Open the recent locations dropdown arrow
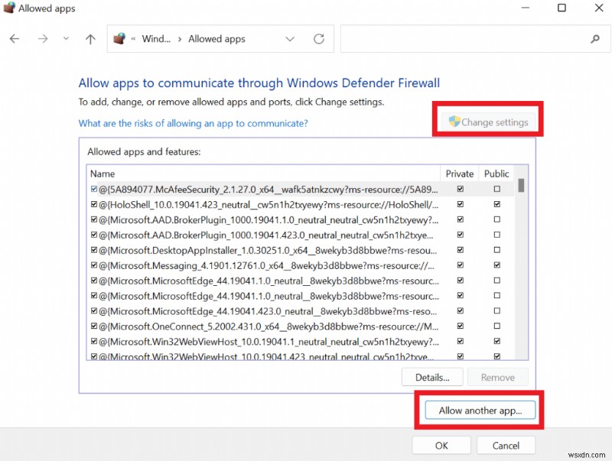This screenshot has width=612, height=461. tap(66, 38)
